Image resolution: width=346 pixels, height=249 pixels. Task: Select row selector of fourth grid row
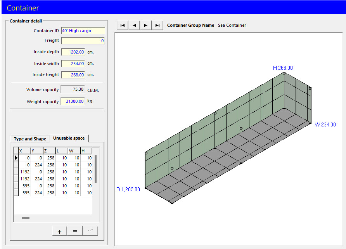(x=16, y=179)
